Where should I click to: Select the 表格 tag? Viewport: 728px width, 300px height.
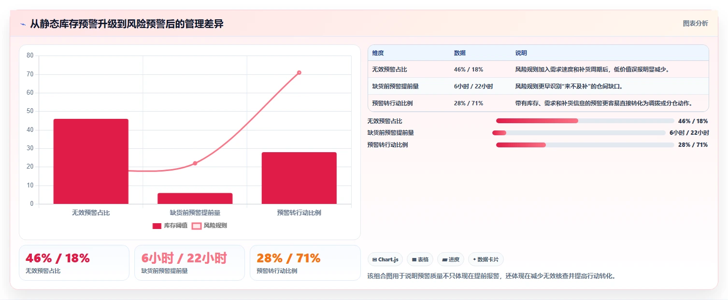pyautogui.click(x=420, y=259)
